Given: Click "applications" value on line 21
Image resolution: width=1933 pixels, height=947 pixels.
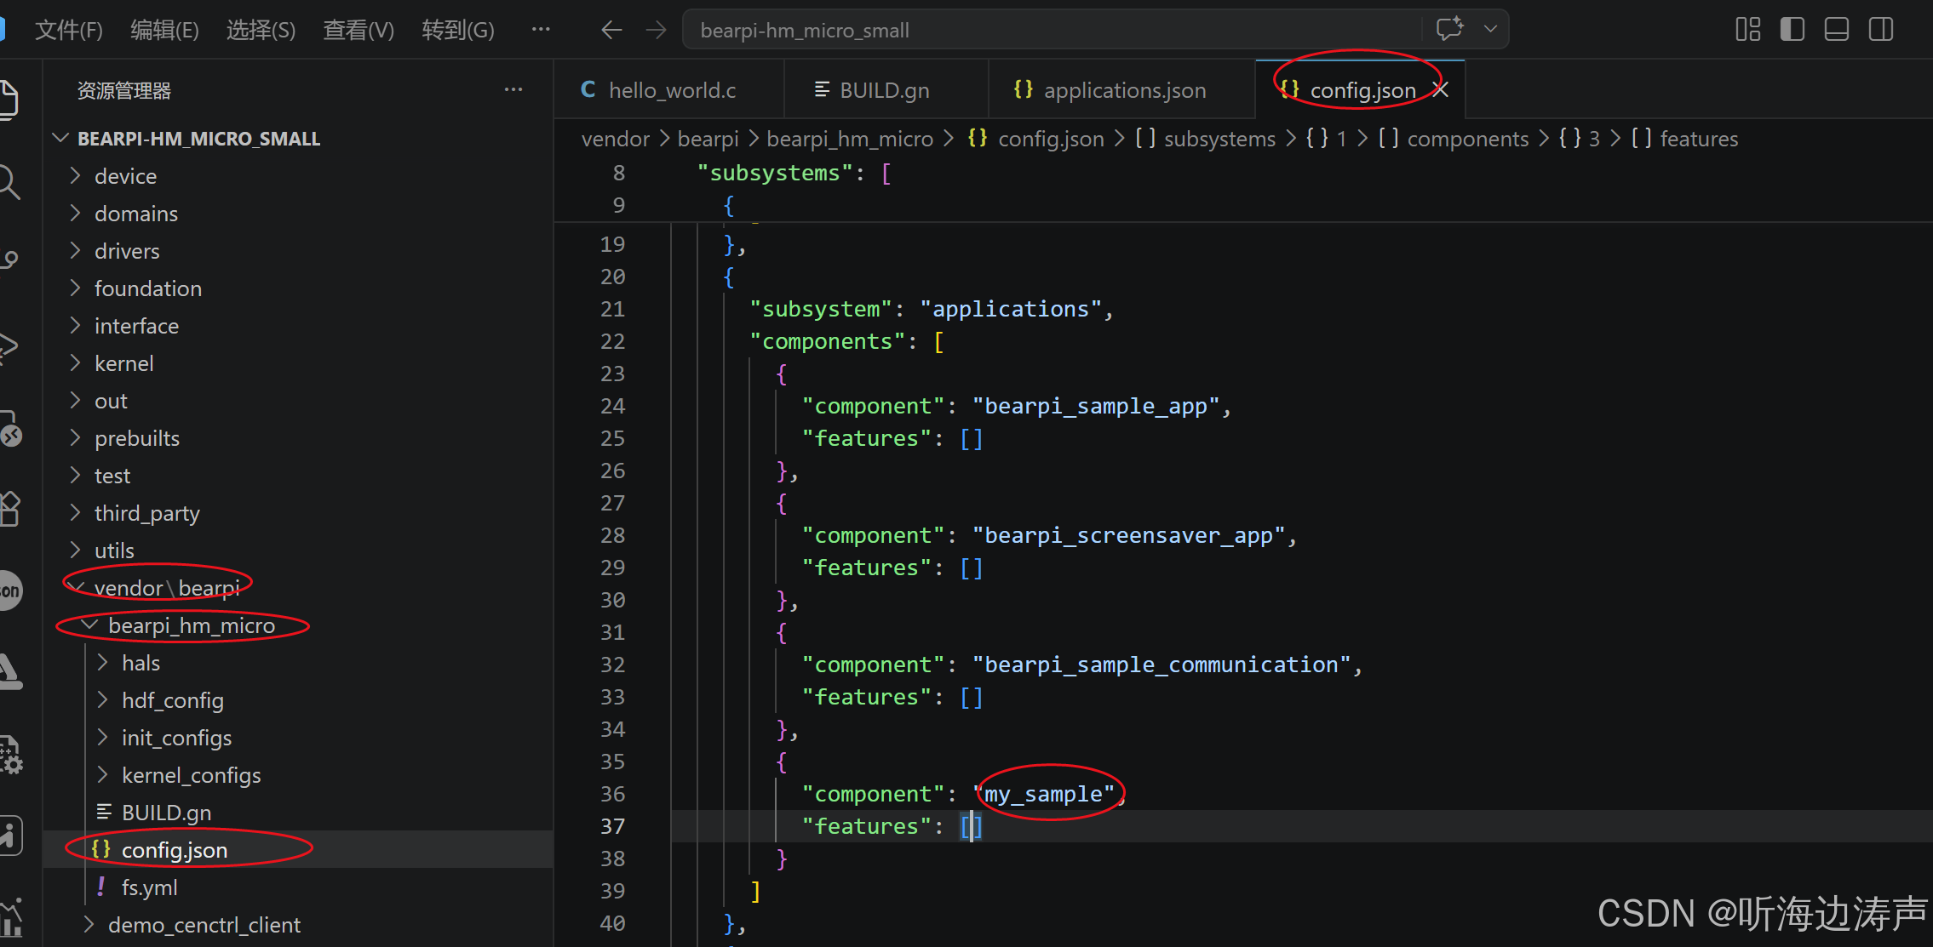Looking at the screenshot, I should click(x=1011, y=309).
